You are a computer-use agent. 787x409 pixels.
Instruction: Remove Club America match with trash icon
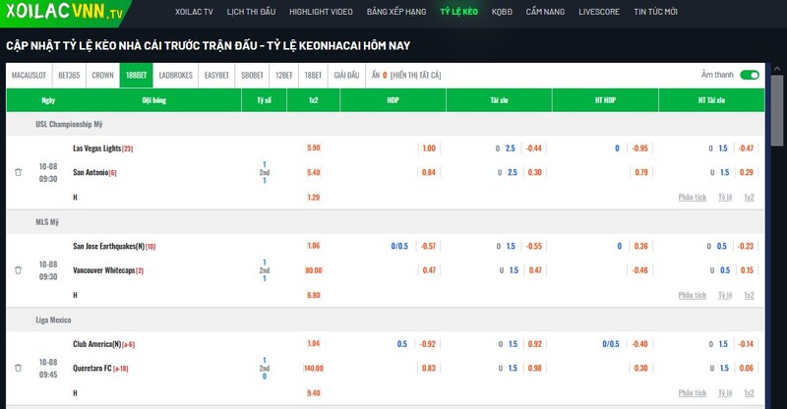pos(18,368)
